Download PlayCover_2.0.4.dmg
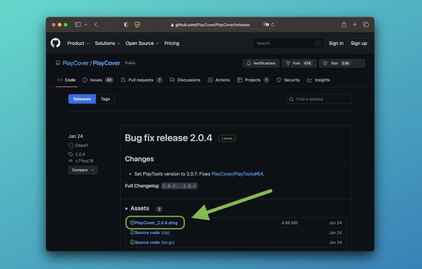The width and height of the screenshot is (422, 269). coord(156,223)
